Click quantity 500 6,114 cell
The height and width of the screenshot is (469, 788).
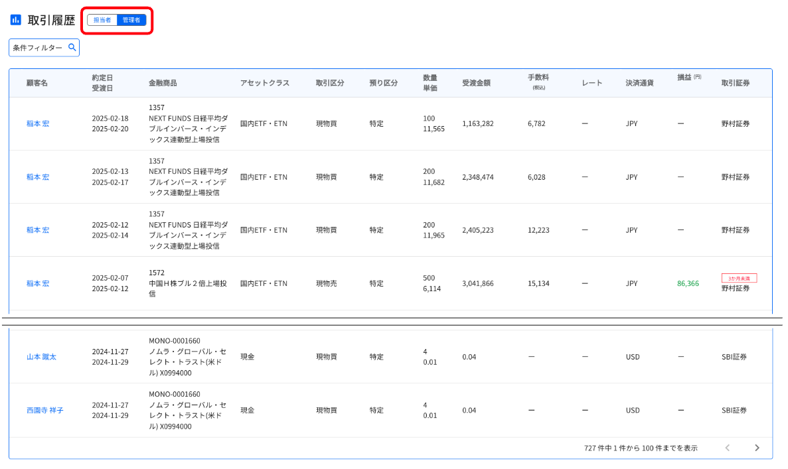click(432, 283)
